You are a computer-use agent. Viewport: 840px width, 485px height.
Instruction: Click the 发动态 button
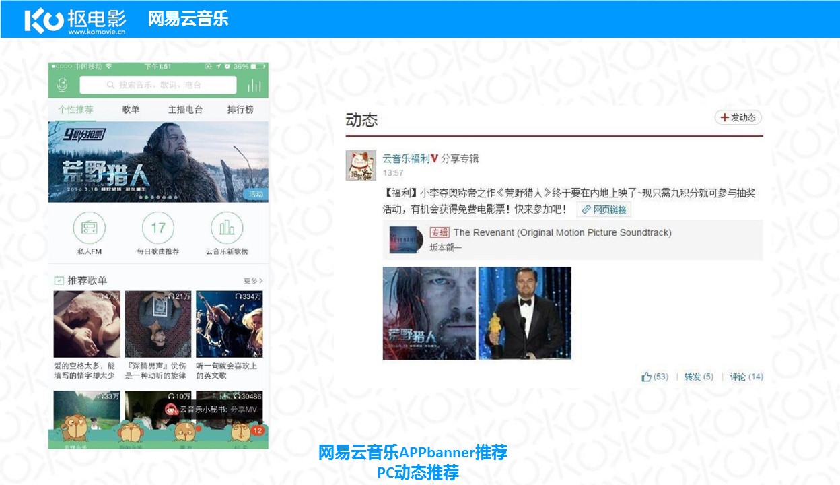(738, 117)
